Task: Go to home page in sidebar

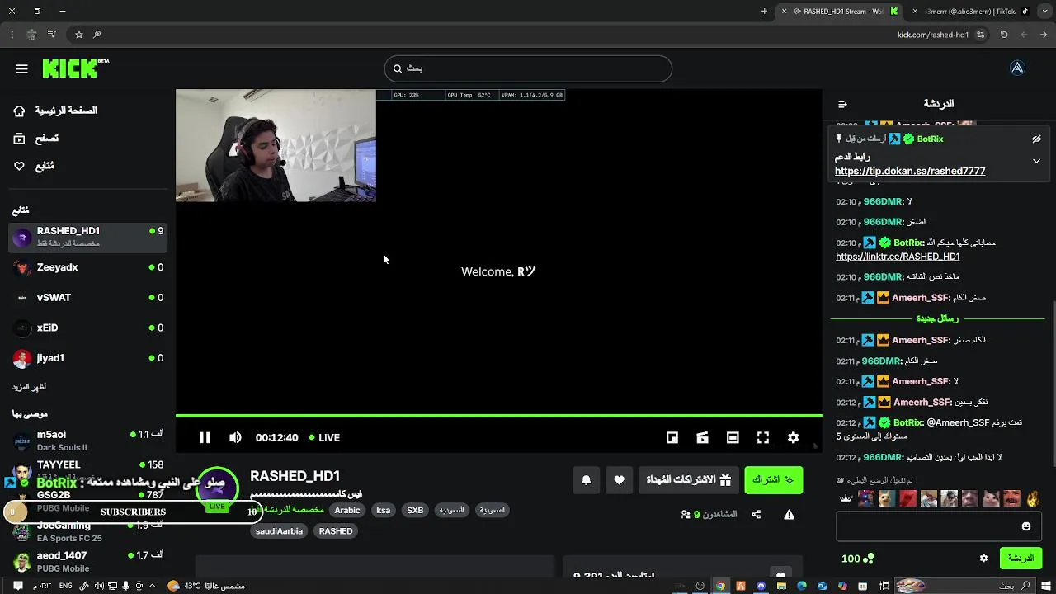Action: click(x=54, y=111)
